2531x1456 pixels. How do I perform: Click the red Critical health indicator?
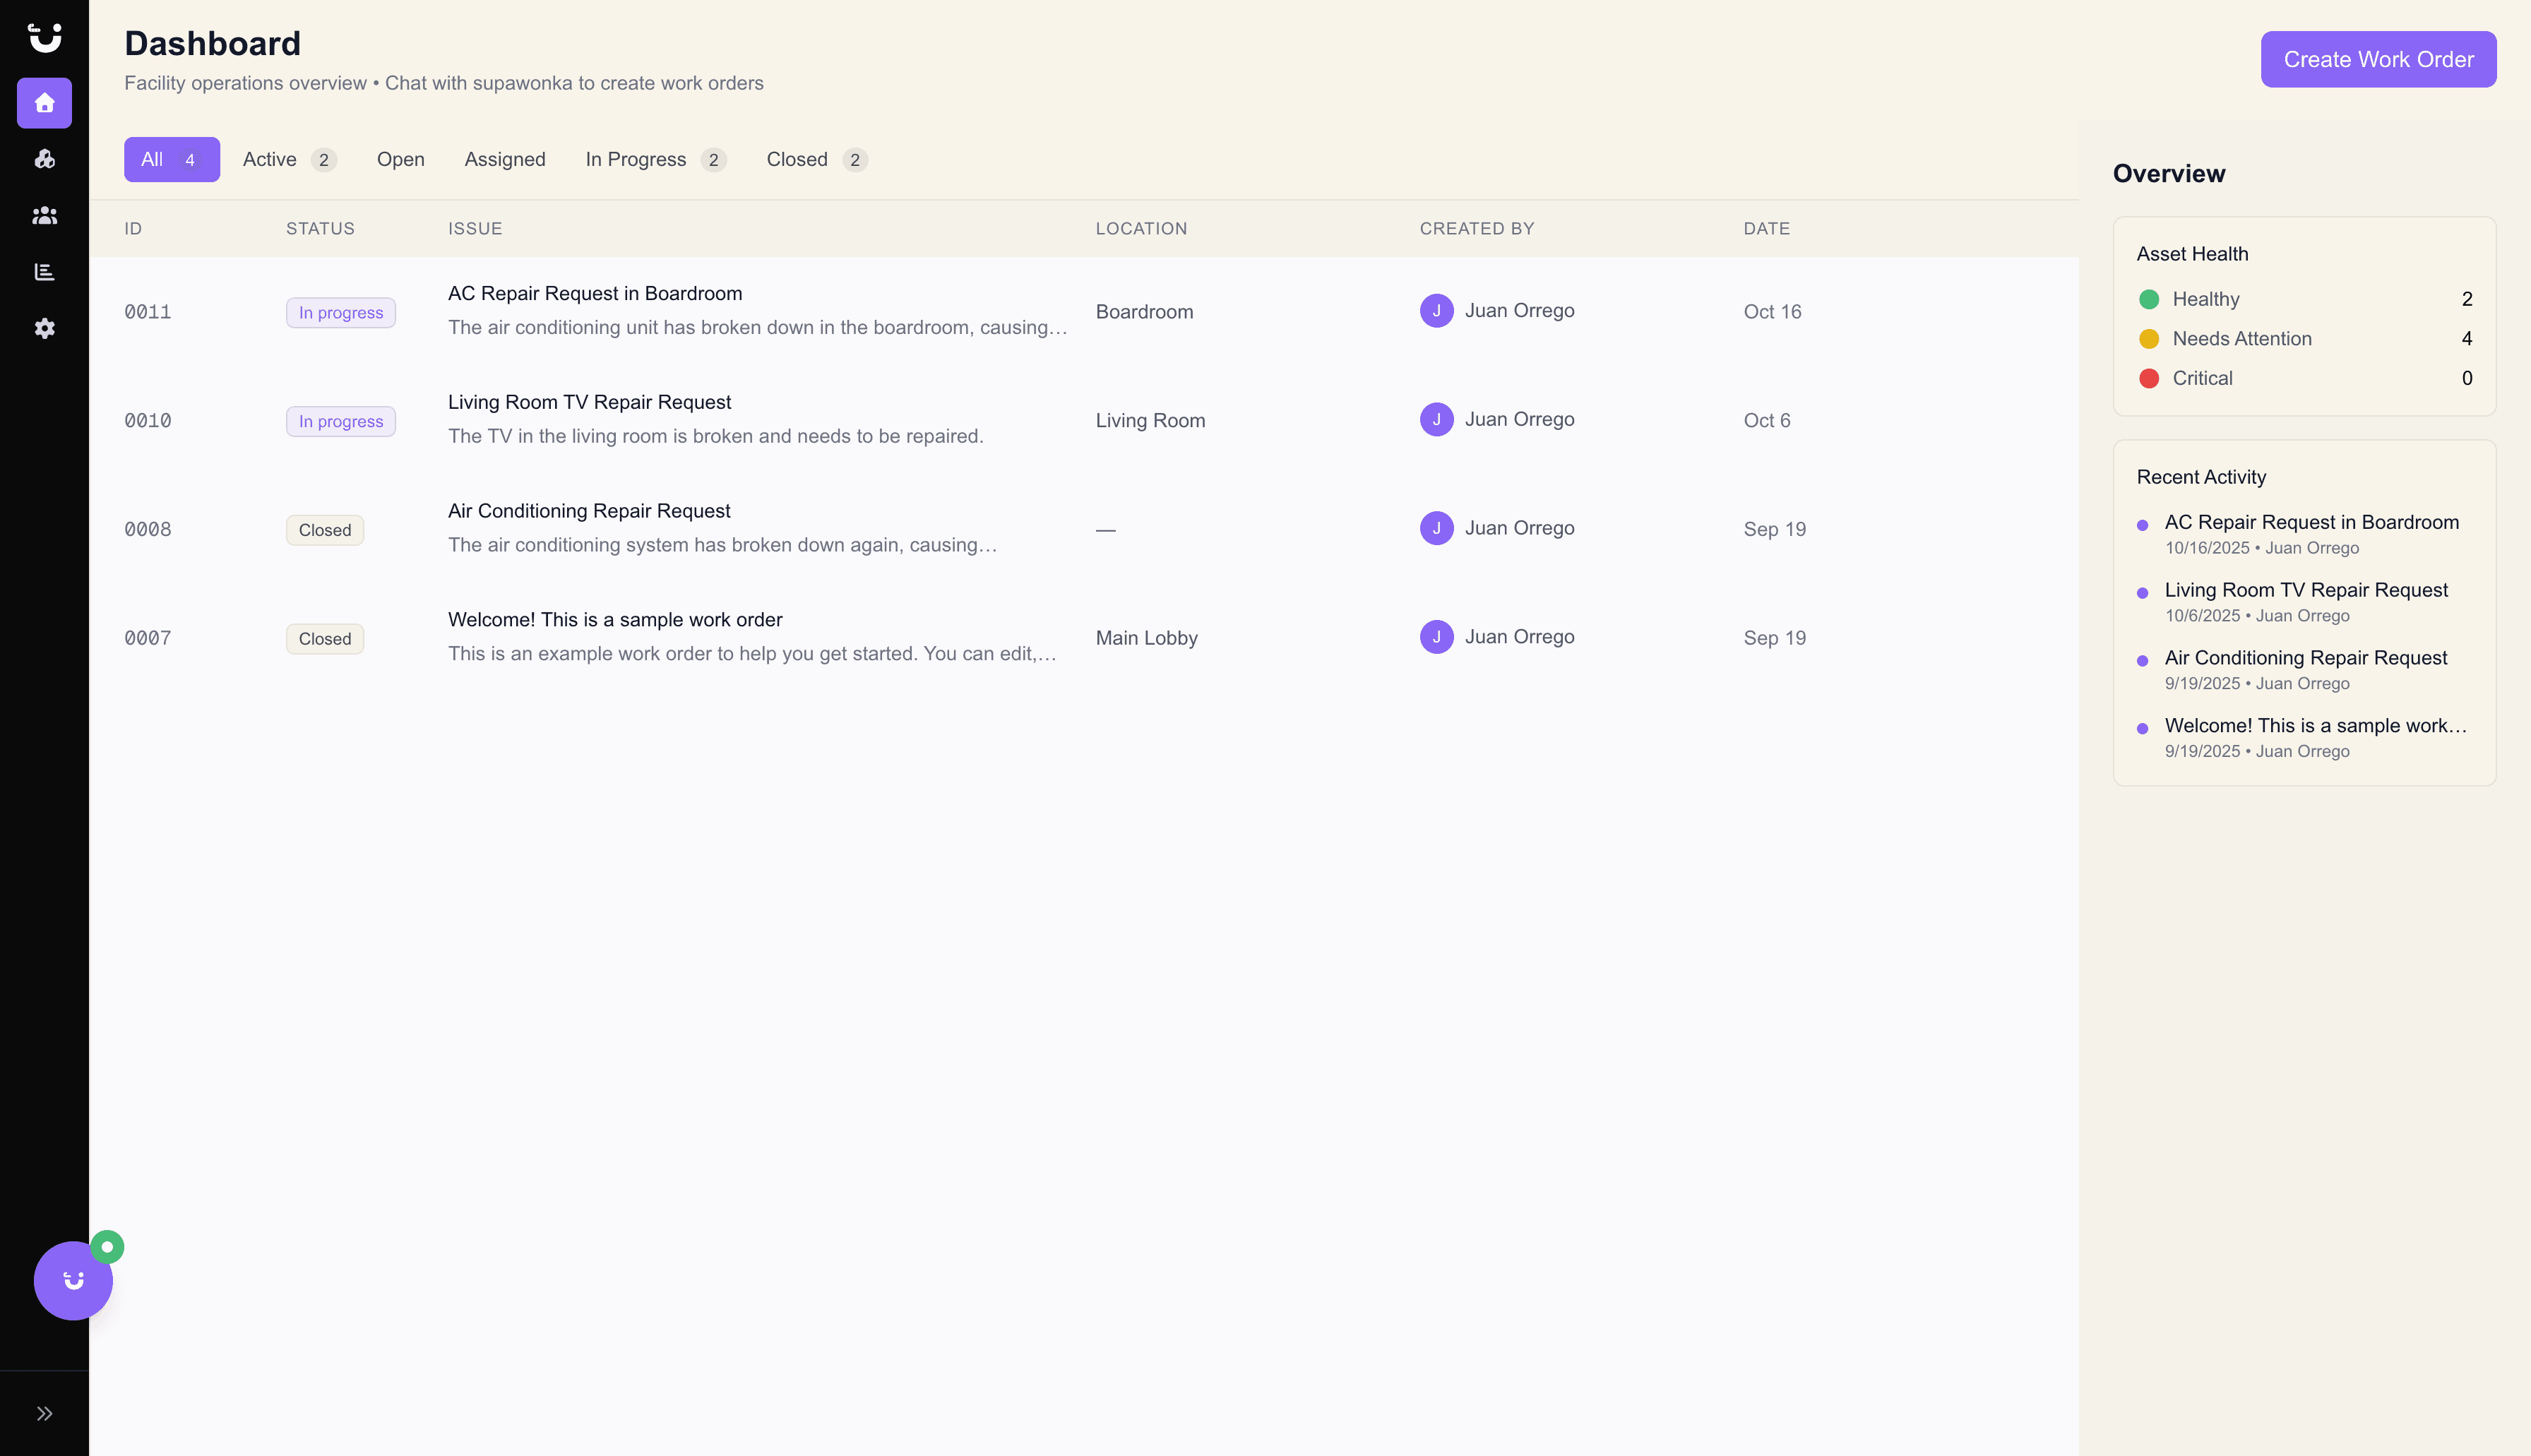pos(2148,378)
